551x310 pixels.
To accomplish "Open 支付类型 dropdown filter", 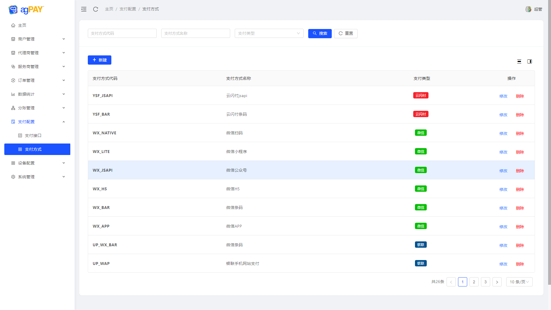I will pyautogui.click(x=269, y=33).
